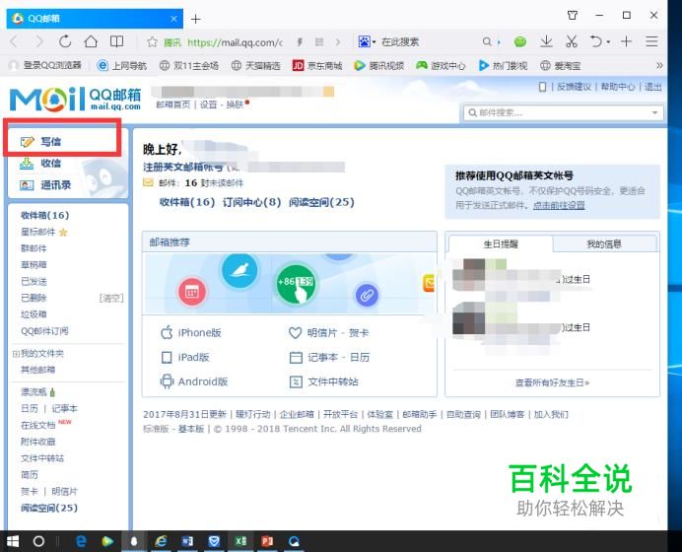The image size is (682, 552).
Task: Open 其他邮箱 in the sidebar
Action: [x=37, y=370]
